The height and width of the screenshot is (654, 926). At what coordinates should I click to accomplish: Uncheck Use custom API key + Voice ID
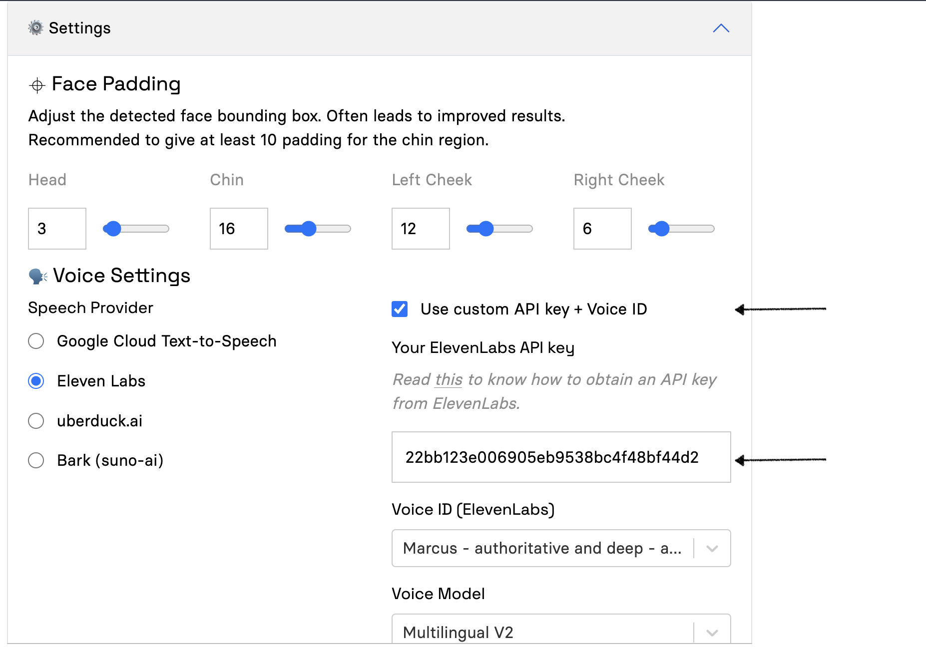(400, 309)
